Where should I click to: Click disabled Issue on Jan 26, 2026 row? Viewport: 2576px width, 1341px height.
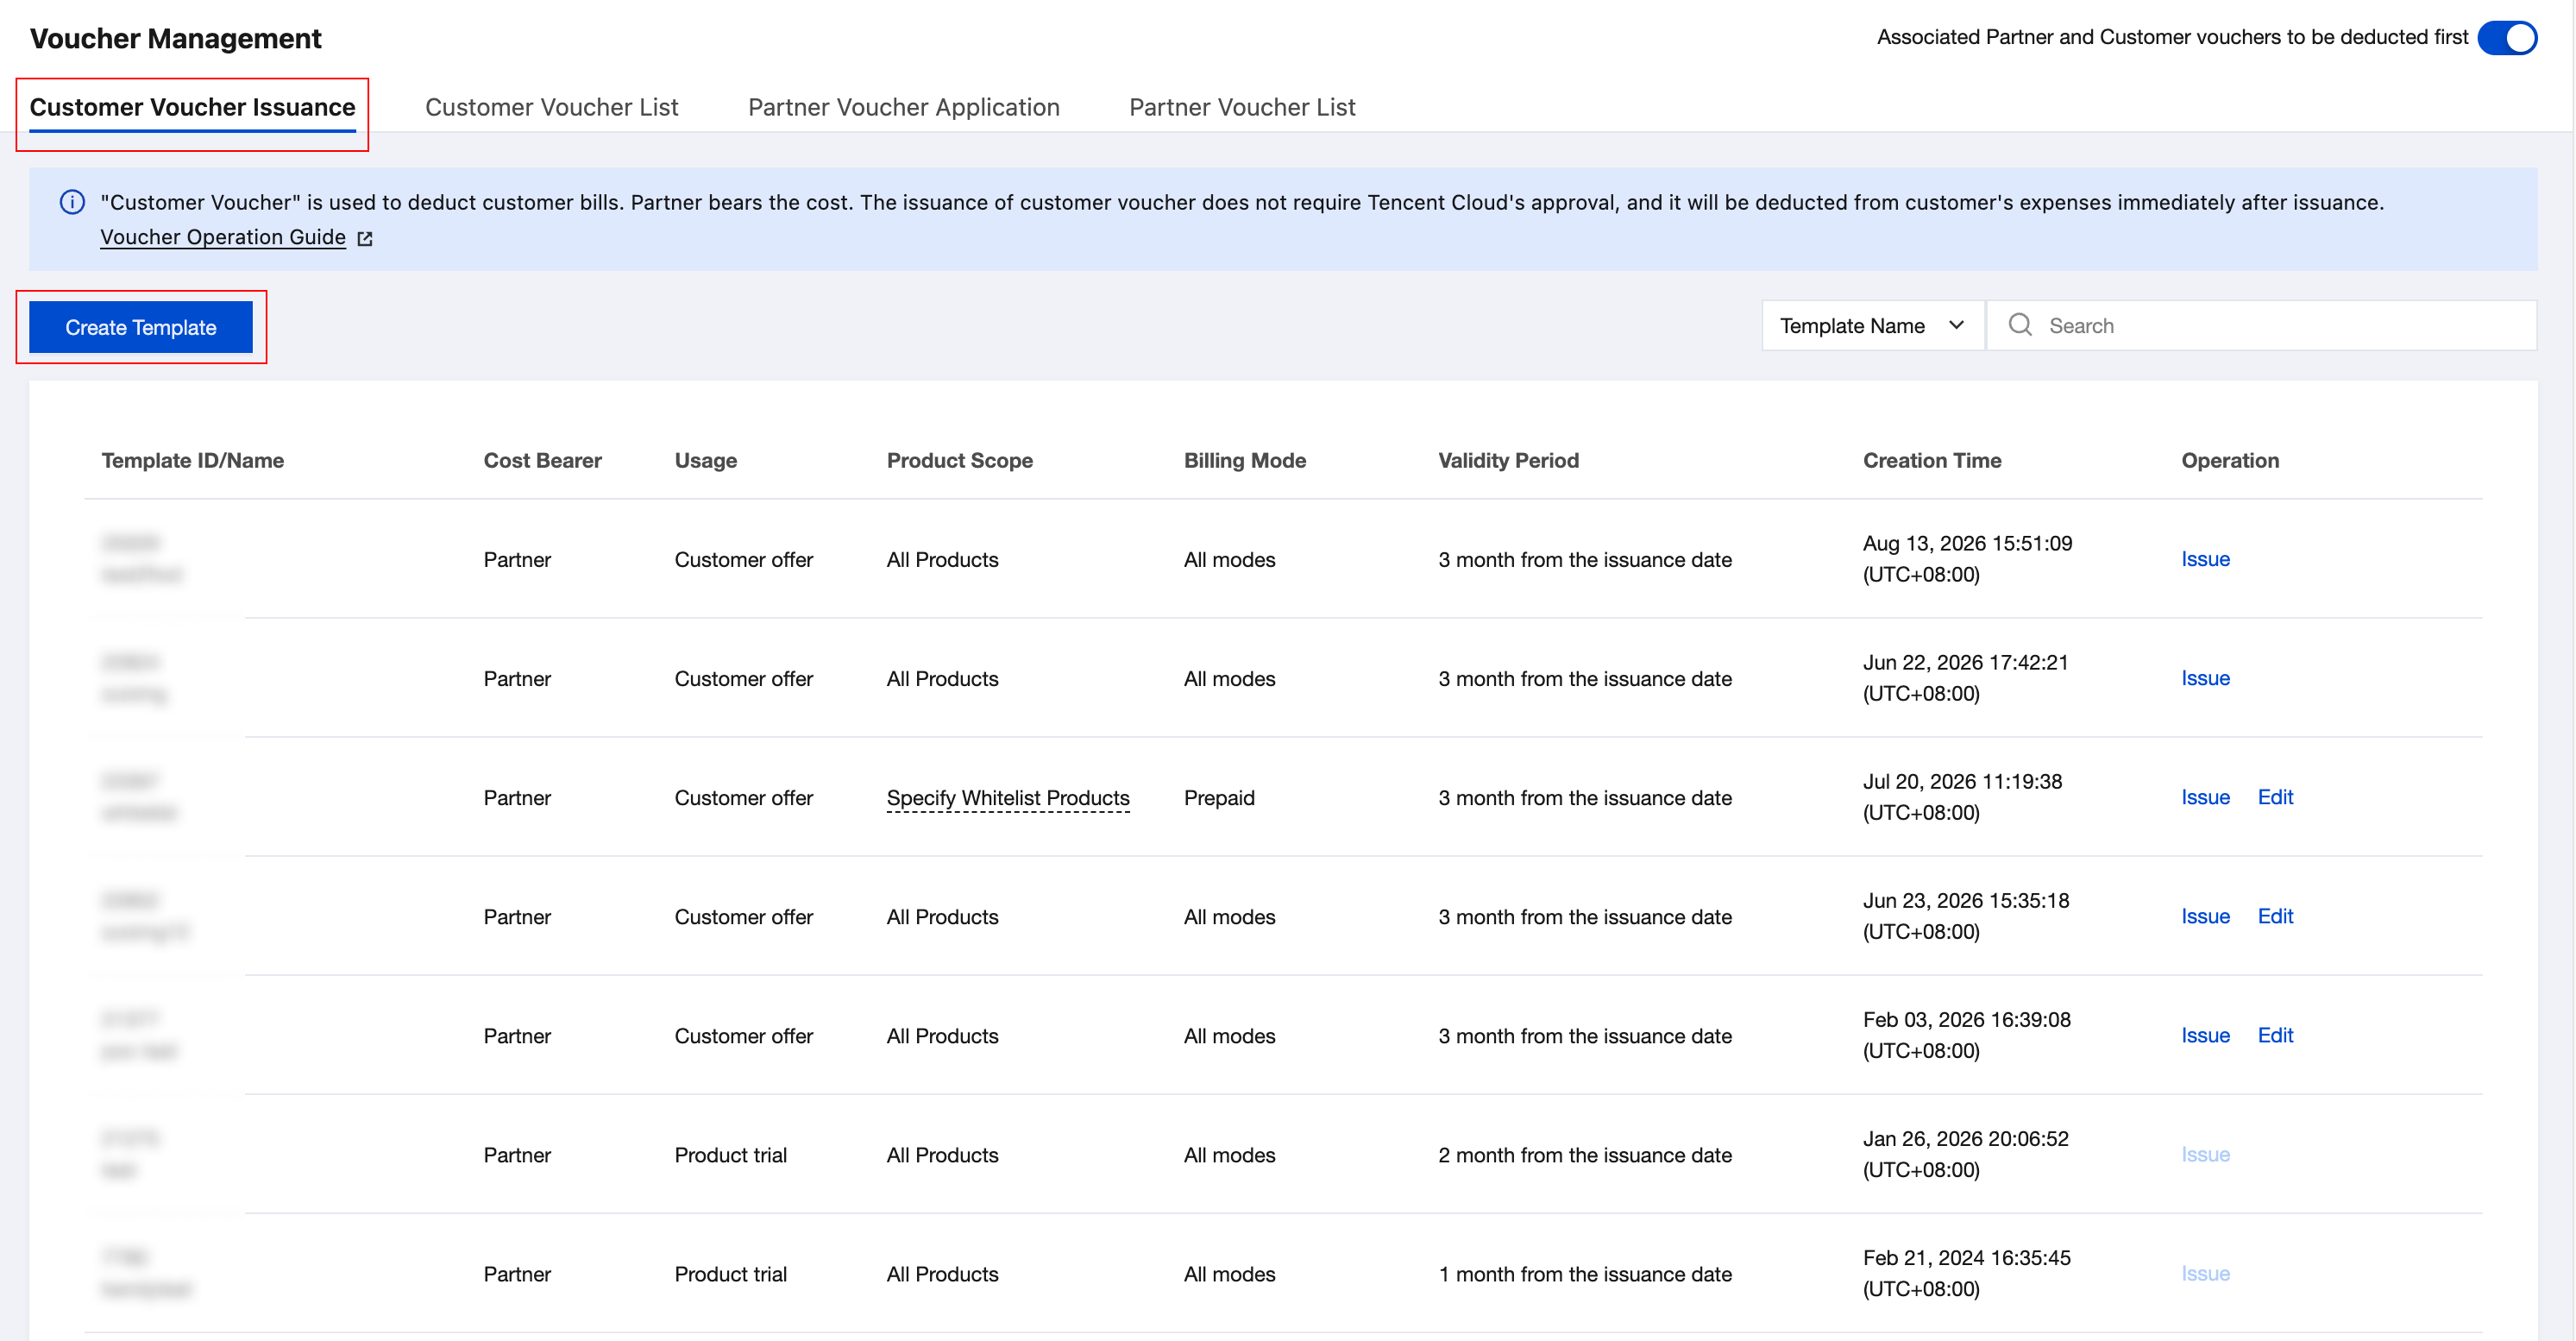pos(2205,1154)
